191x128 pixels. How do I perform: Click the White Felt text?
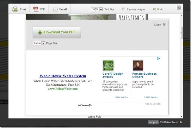(94, 117)
